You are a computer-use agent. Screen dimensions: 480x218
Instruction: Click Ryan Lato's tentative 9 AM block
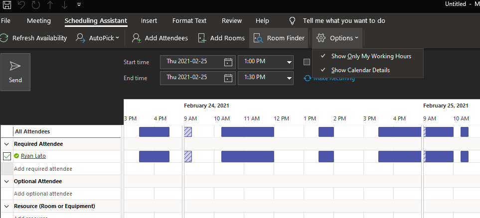click(187, 157)
